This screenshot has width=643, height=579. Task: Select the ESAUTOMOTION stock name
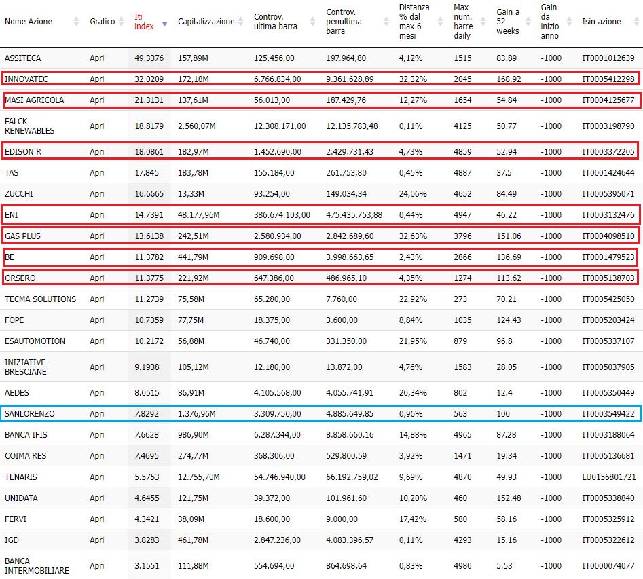click(35, 341)
